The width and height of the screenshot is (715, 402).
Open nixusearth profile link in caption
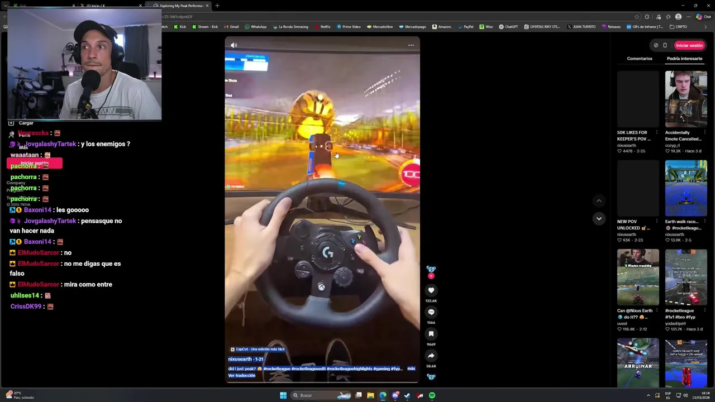240,359
